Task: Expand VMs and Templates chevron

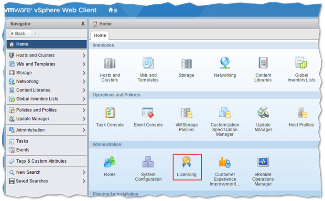Action: [84, 64]
